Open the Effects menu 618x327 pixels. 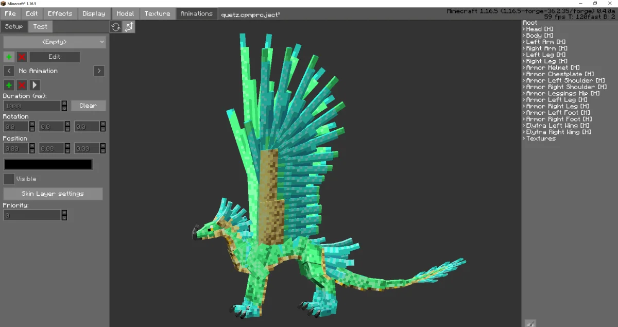click(x=60, y=13)
